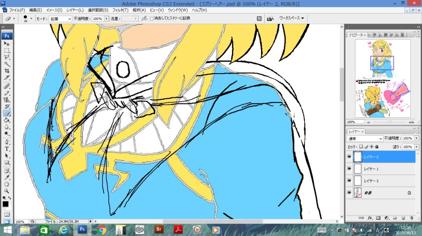Toggle lock all in Layers panel
The image size is (422, 236).
(x=377, y=147)
